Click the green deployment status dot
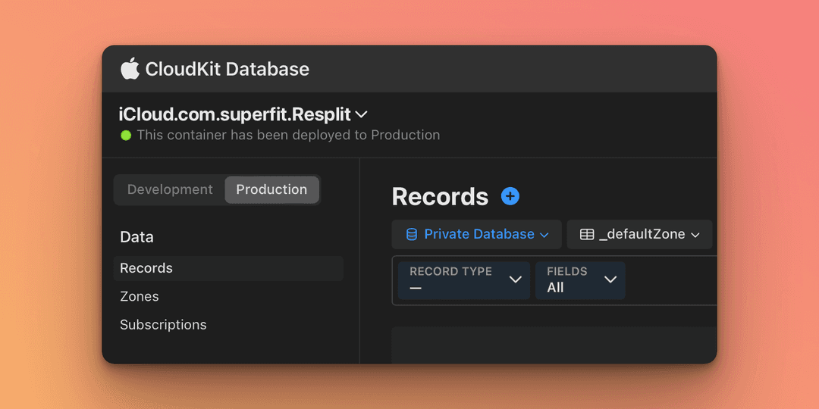The height and width of the screenshot is (409, 819). click(x=126, y=136)
